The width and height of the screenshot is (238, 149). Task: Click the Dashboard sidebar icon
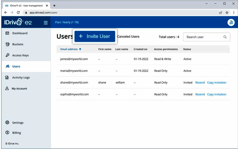coord(7,33)
